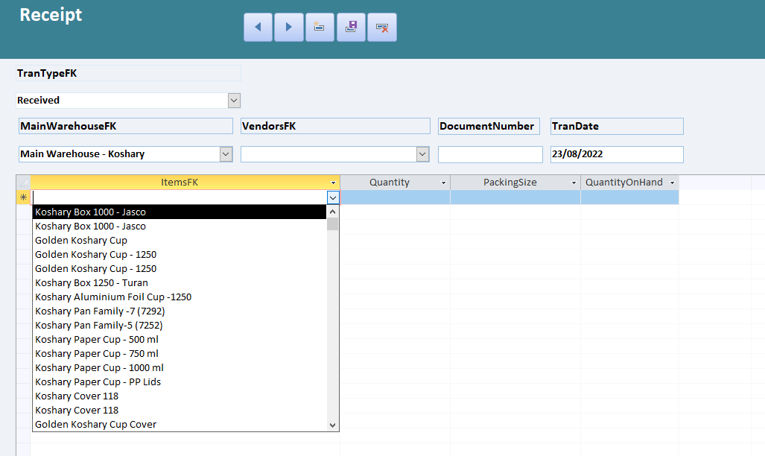Click the save record icon
This screenshot has width=765, height=456.
point(351,28)
